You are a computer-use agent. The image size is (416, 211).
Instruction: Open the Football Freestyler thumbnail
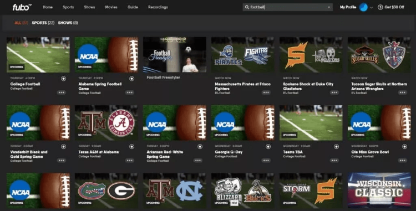[175, 54]
